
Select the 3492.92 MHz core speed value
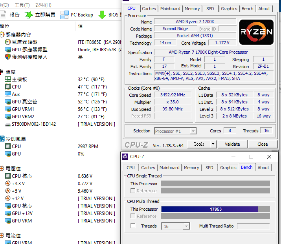point(173,95)
